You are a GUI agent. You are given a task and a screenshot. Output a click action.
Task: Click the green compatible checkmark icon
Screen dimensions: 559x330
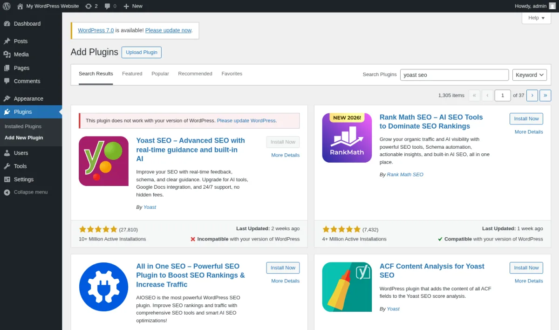(440, 239)
